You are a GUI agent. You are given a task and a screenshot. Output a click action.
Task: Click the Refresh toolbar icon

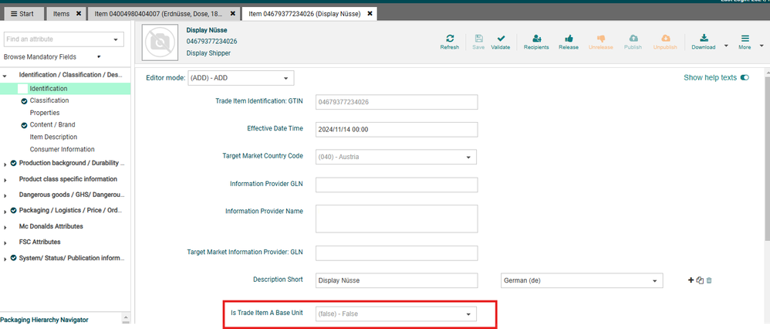449,39
